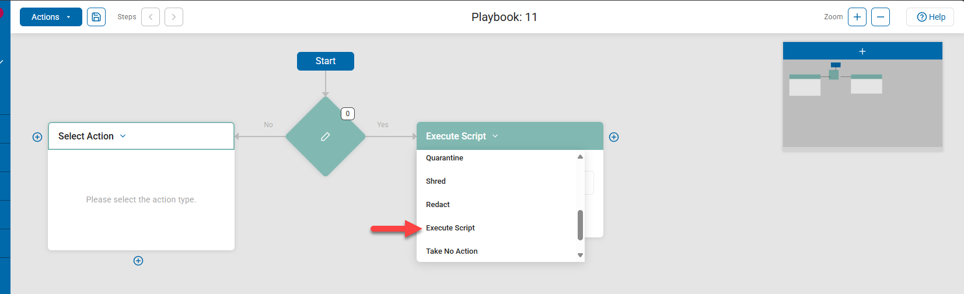Open the Help button
Viewport: 964px width, 294px height.
tap(930, 17)
